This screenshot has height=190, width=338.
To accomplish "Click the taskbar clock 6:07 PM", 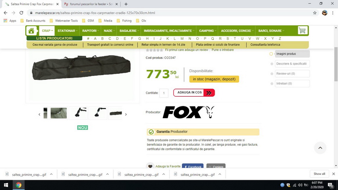I will pos(317,185).
